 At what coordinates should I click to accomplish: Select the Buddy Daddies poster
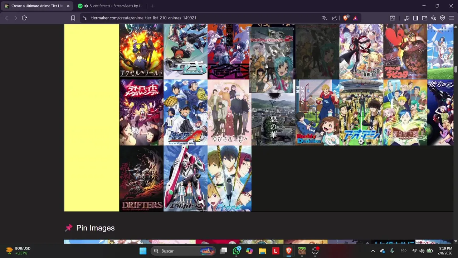click(x=317, y=113)
